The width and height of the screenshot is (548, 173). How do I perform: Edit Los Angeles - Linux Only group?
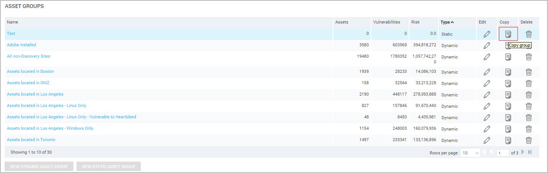pos(487,106)
